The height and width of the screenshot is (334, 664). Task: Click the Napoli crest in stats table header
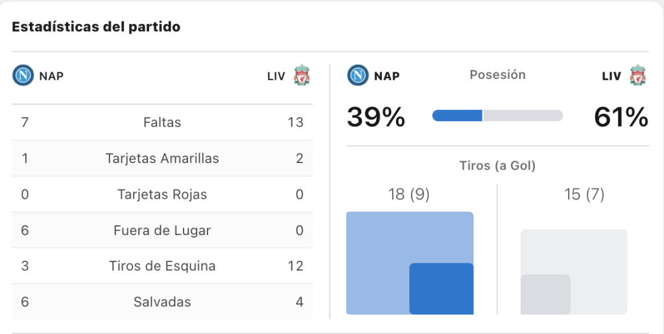(23, 76)
